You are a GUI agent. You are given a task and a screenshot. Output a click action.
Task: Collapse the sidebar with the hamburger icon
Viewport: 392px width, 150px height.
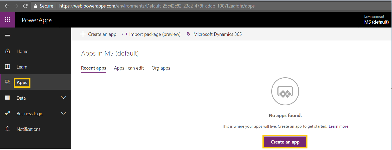pos(8,35)
